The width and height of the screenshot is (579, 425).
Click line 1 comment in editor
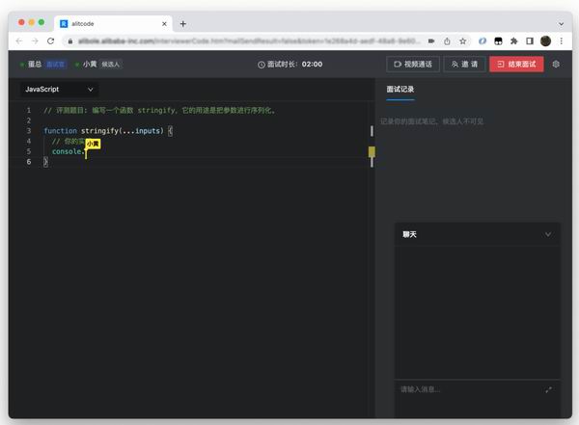[x=159, y=110]
